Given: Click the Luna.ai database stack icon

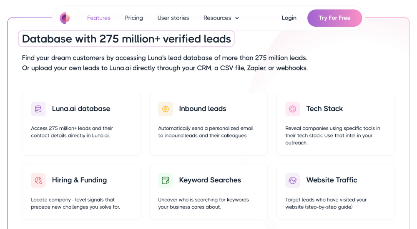Looking at the screenshot, I should pos(38,109).
